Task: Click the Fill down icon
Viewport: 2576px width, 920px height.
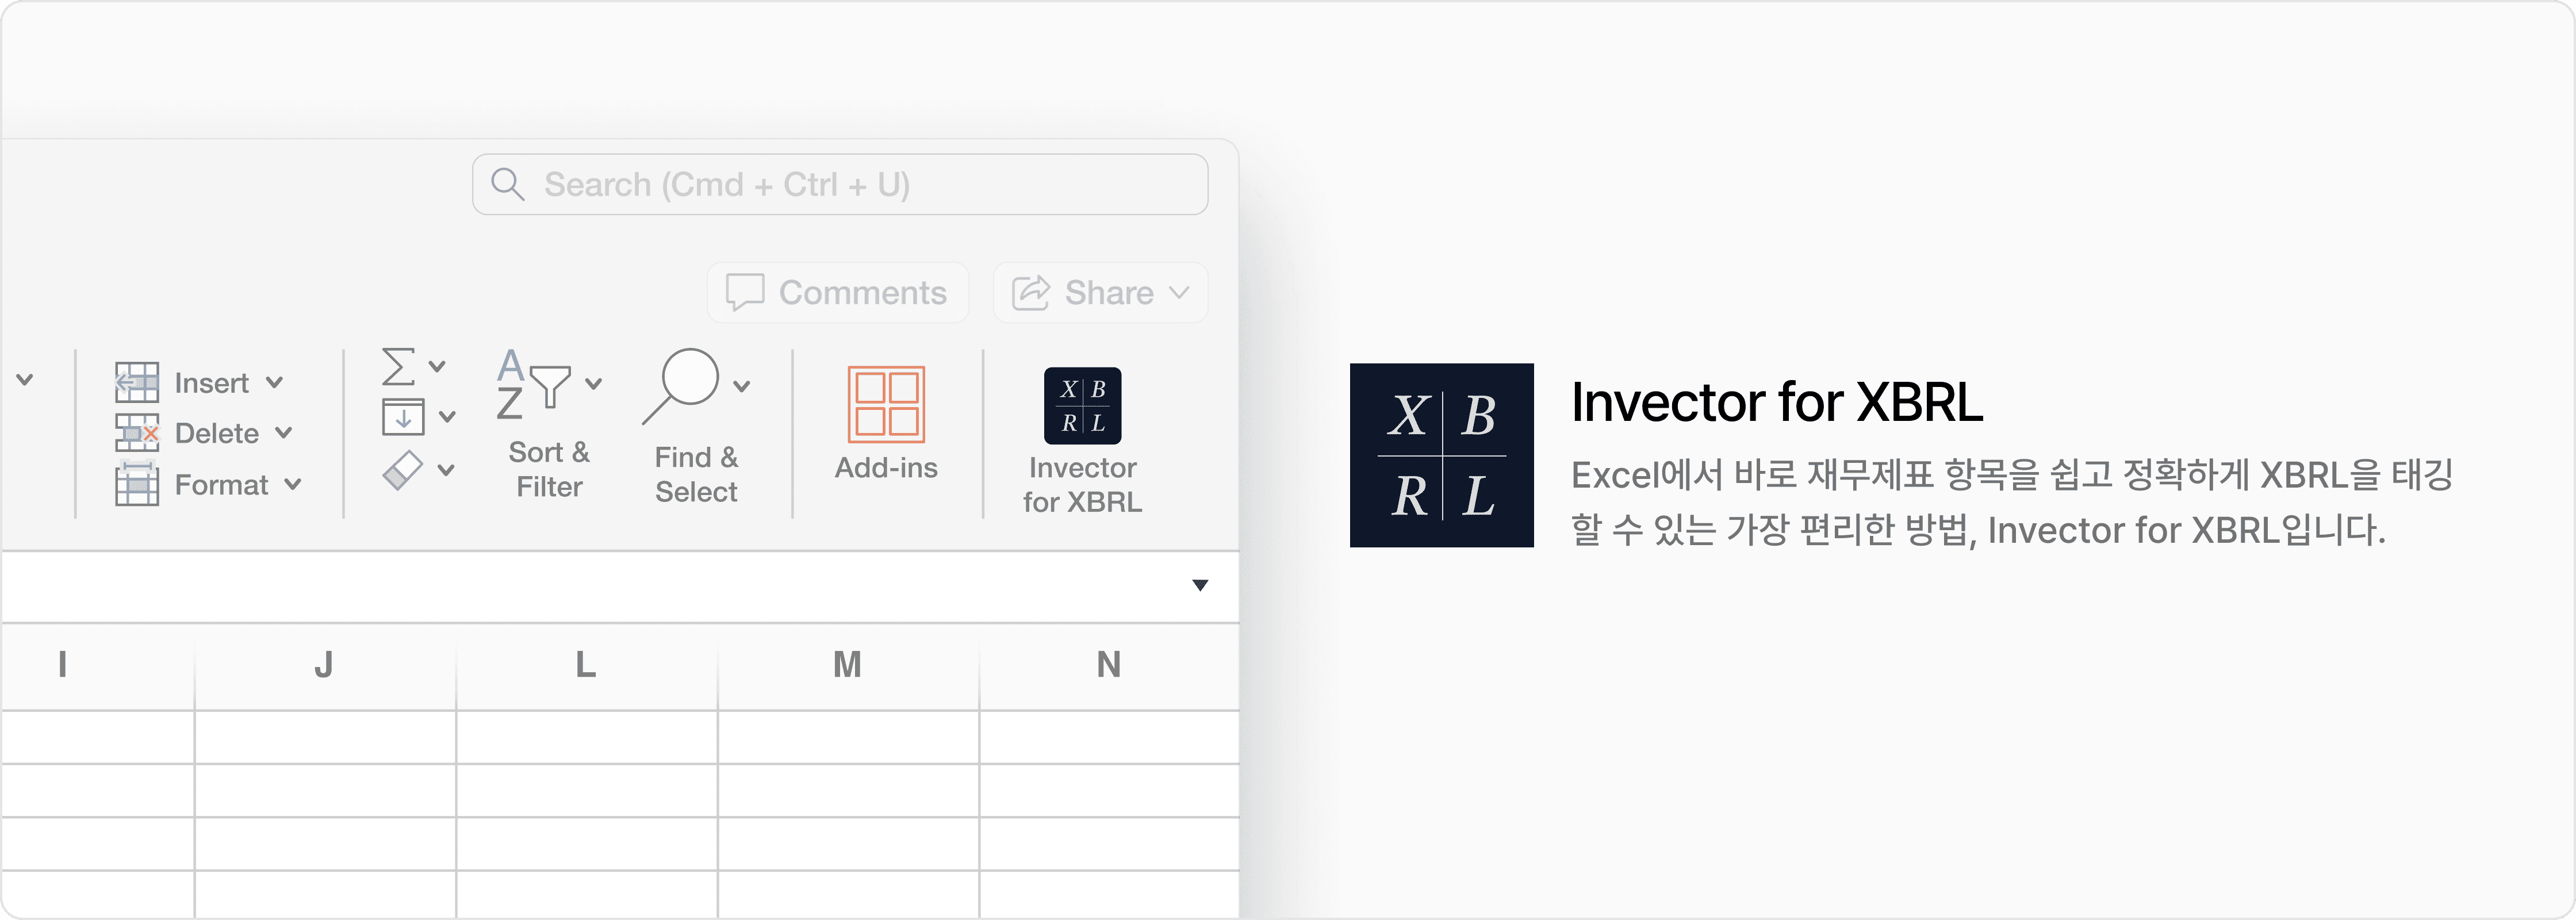Action: [403, 416]
